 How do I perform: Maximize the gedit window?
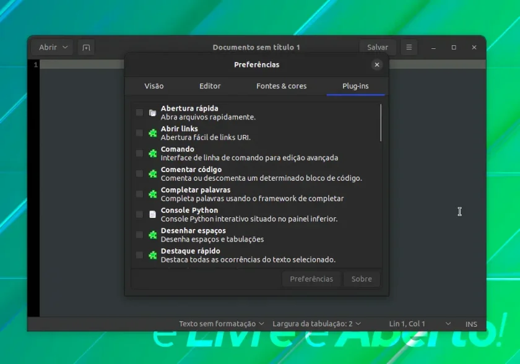[x=454, y=48]
